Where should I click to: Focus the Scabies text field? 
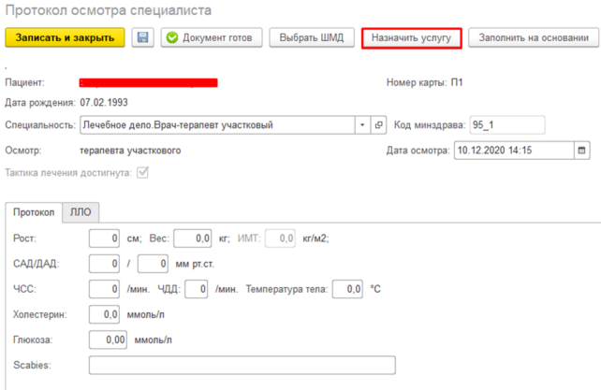[242, 365]
